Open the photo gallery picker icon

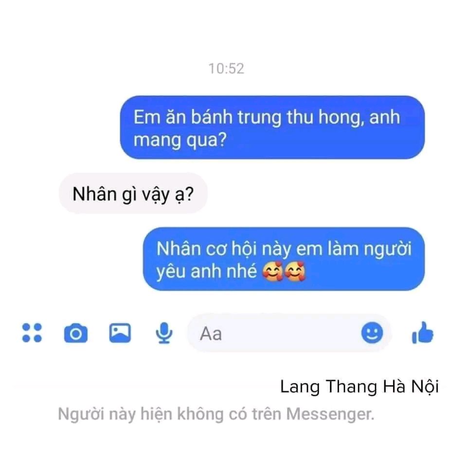(x=120, y=333)
